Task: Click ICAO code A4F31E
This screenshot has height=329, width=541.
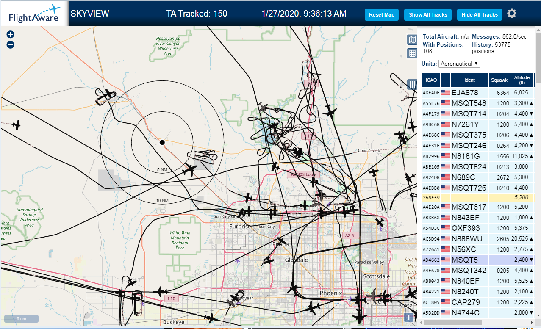Action: (x=431, y=146)
